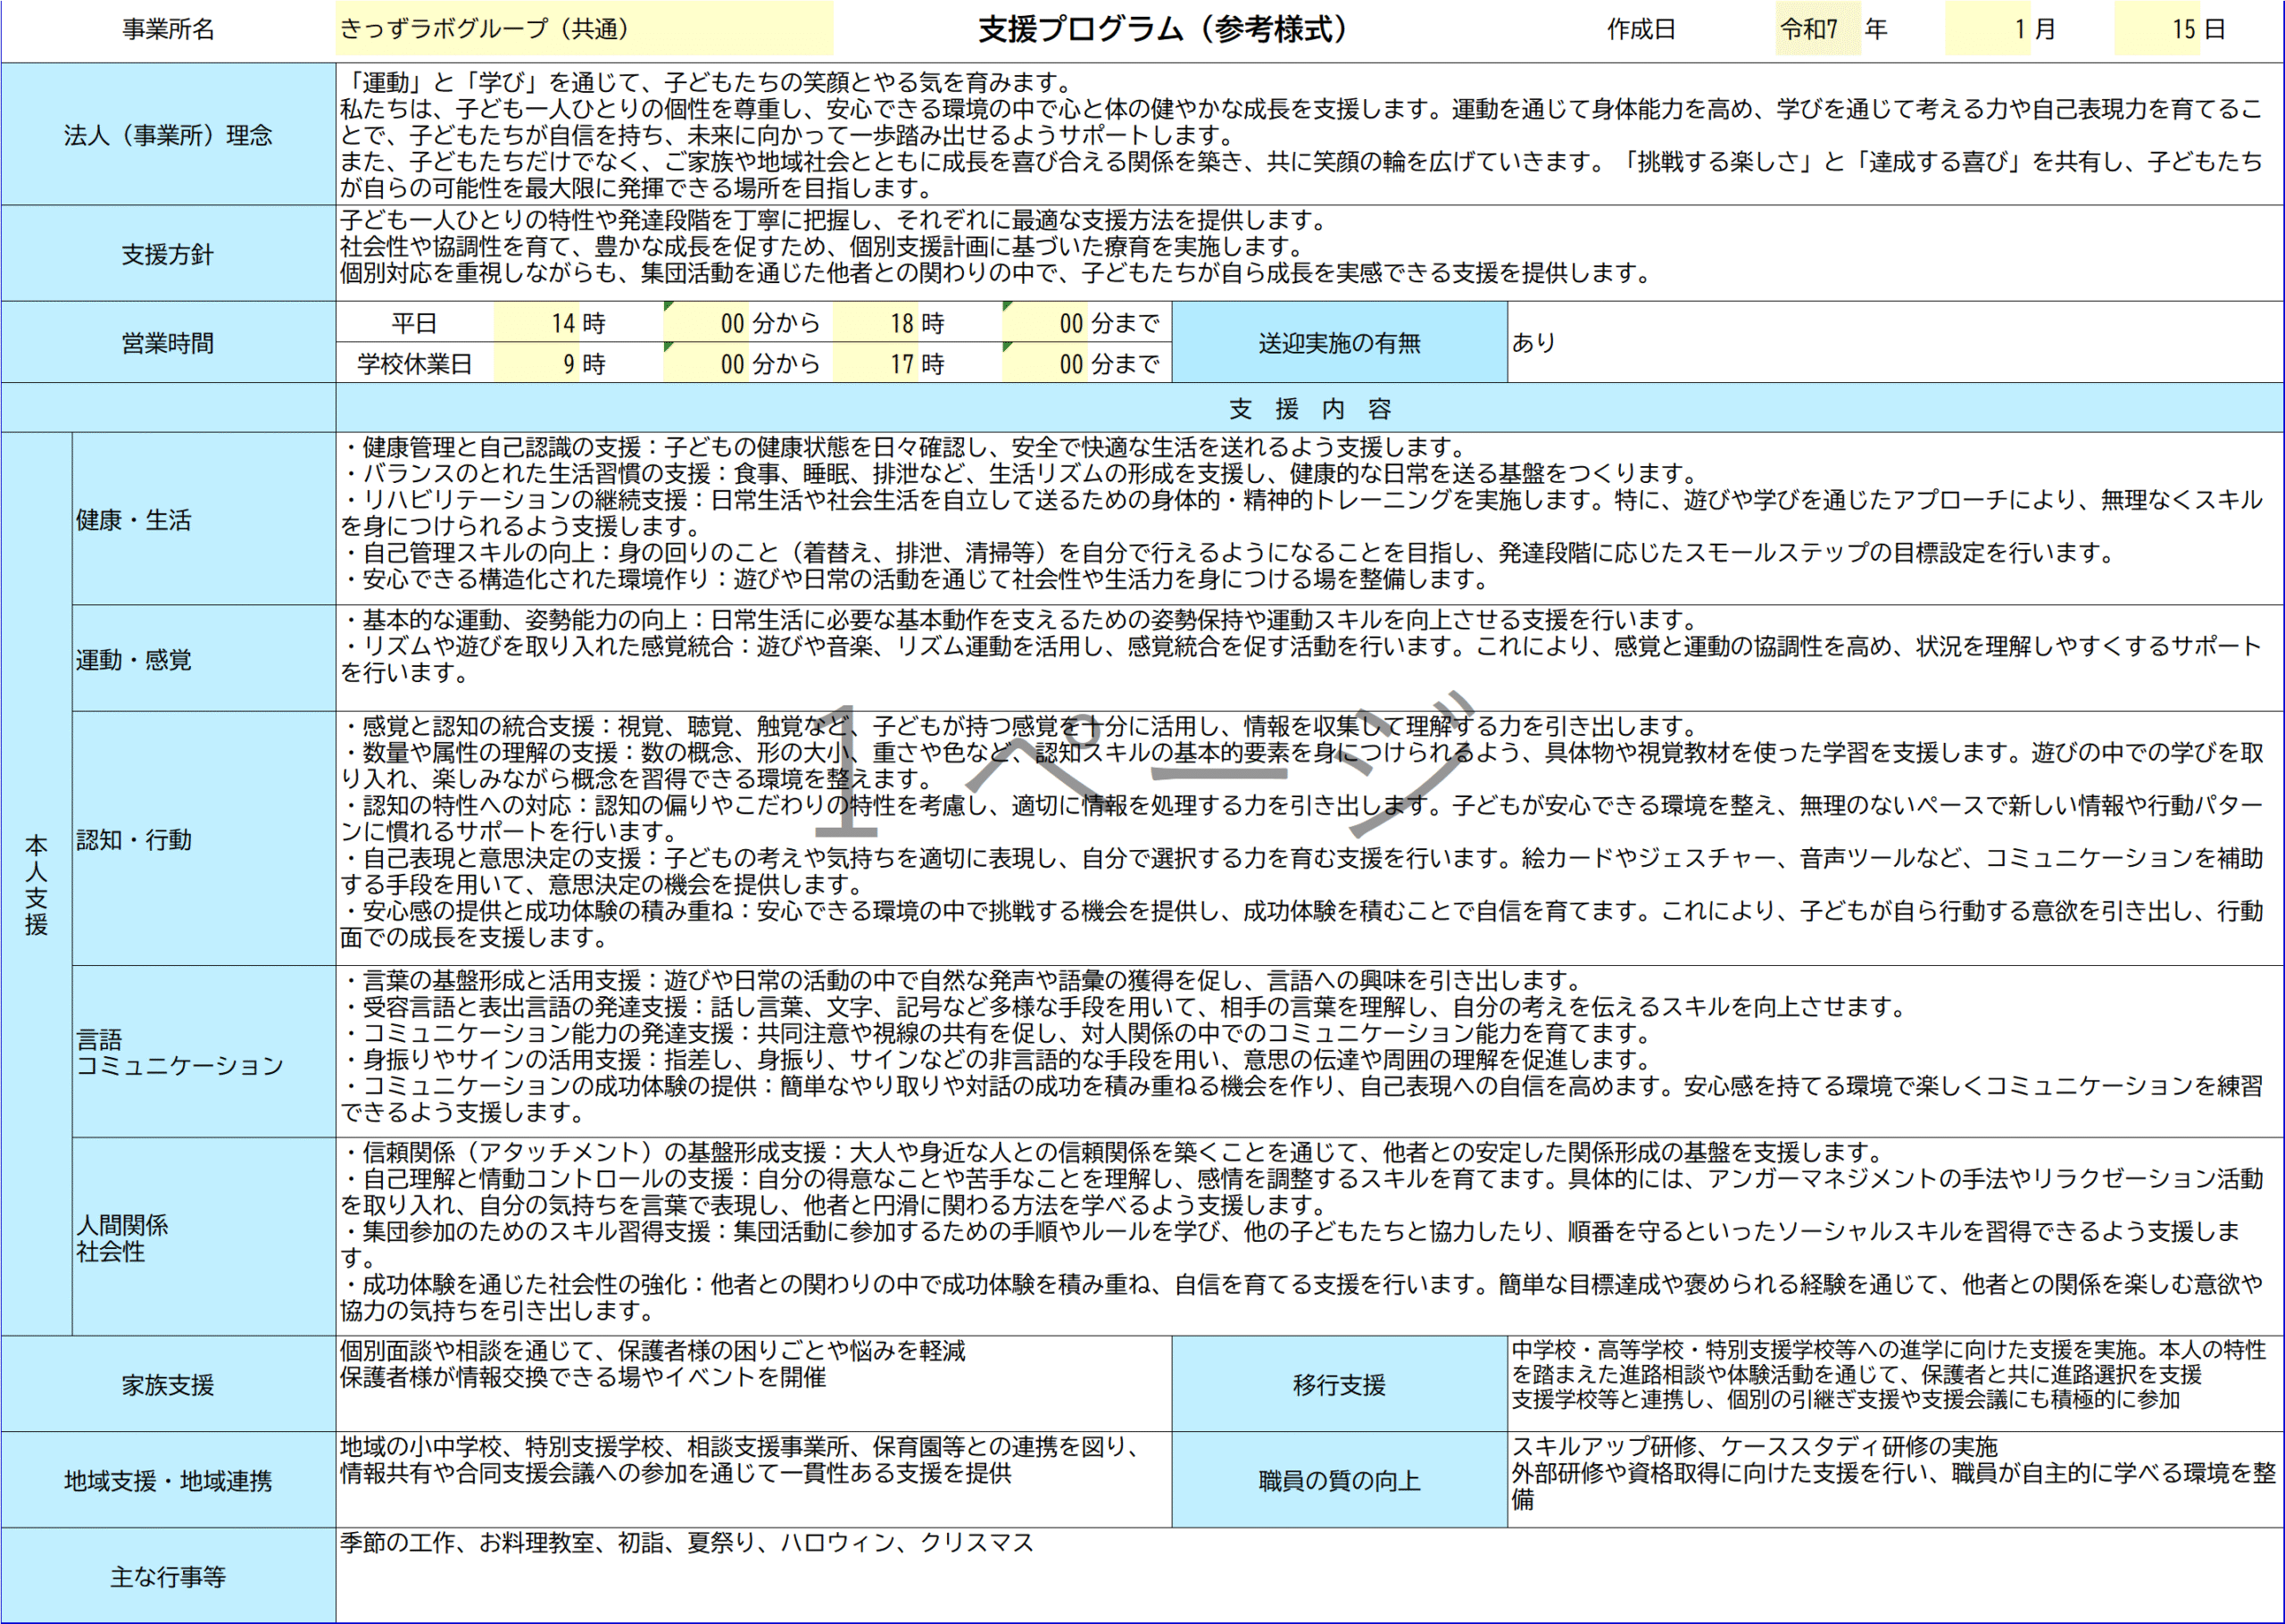Select the 本人支援 vertical header

click(36, 884)
